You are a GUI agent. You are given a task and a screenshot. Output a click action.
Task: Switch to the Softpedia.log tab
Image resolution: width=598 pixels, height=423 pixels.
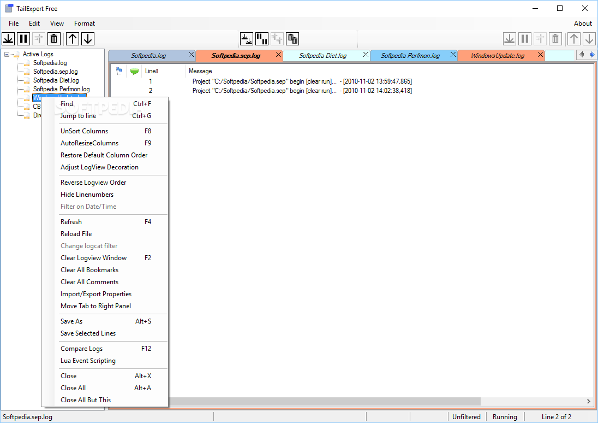click(148, 56)
